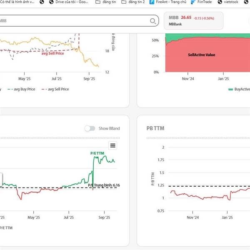Click the green P/E TTM series label
This screenshot has height=250, width=250.
click(x=97, y=153)
